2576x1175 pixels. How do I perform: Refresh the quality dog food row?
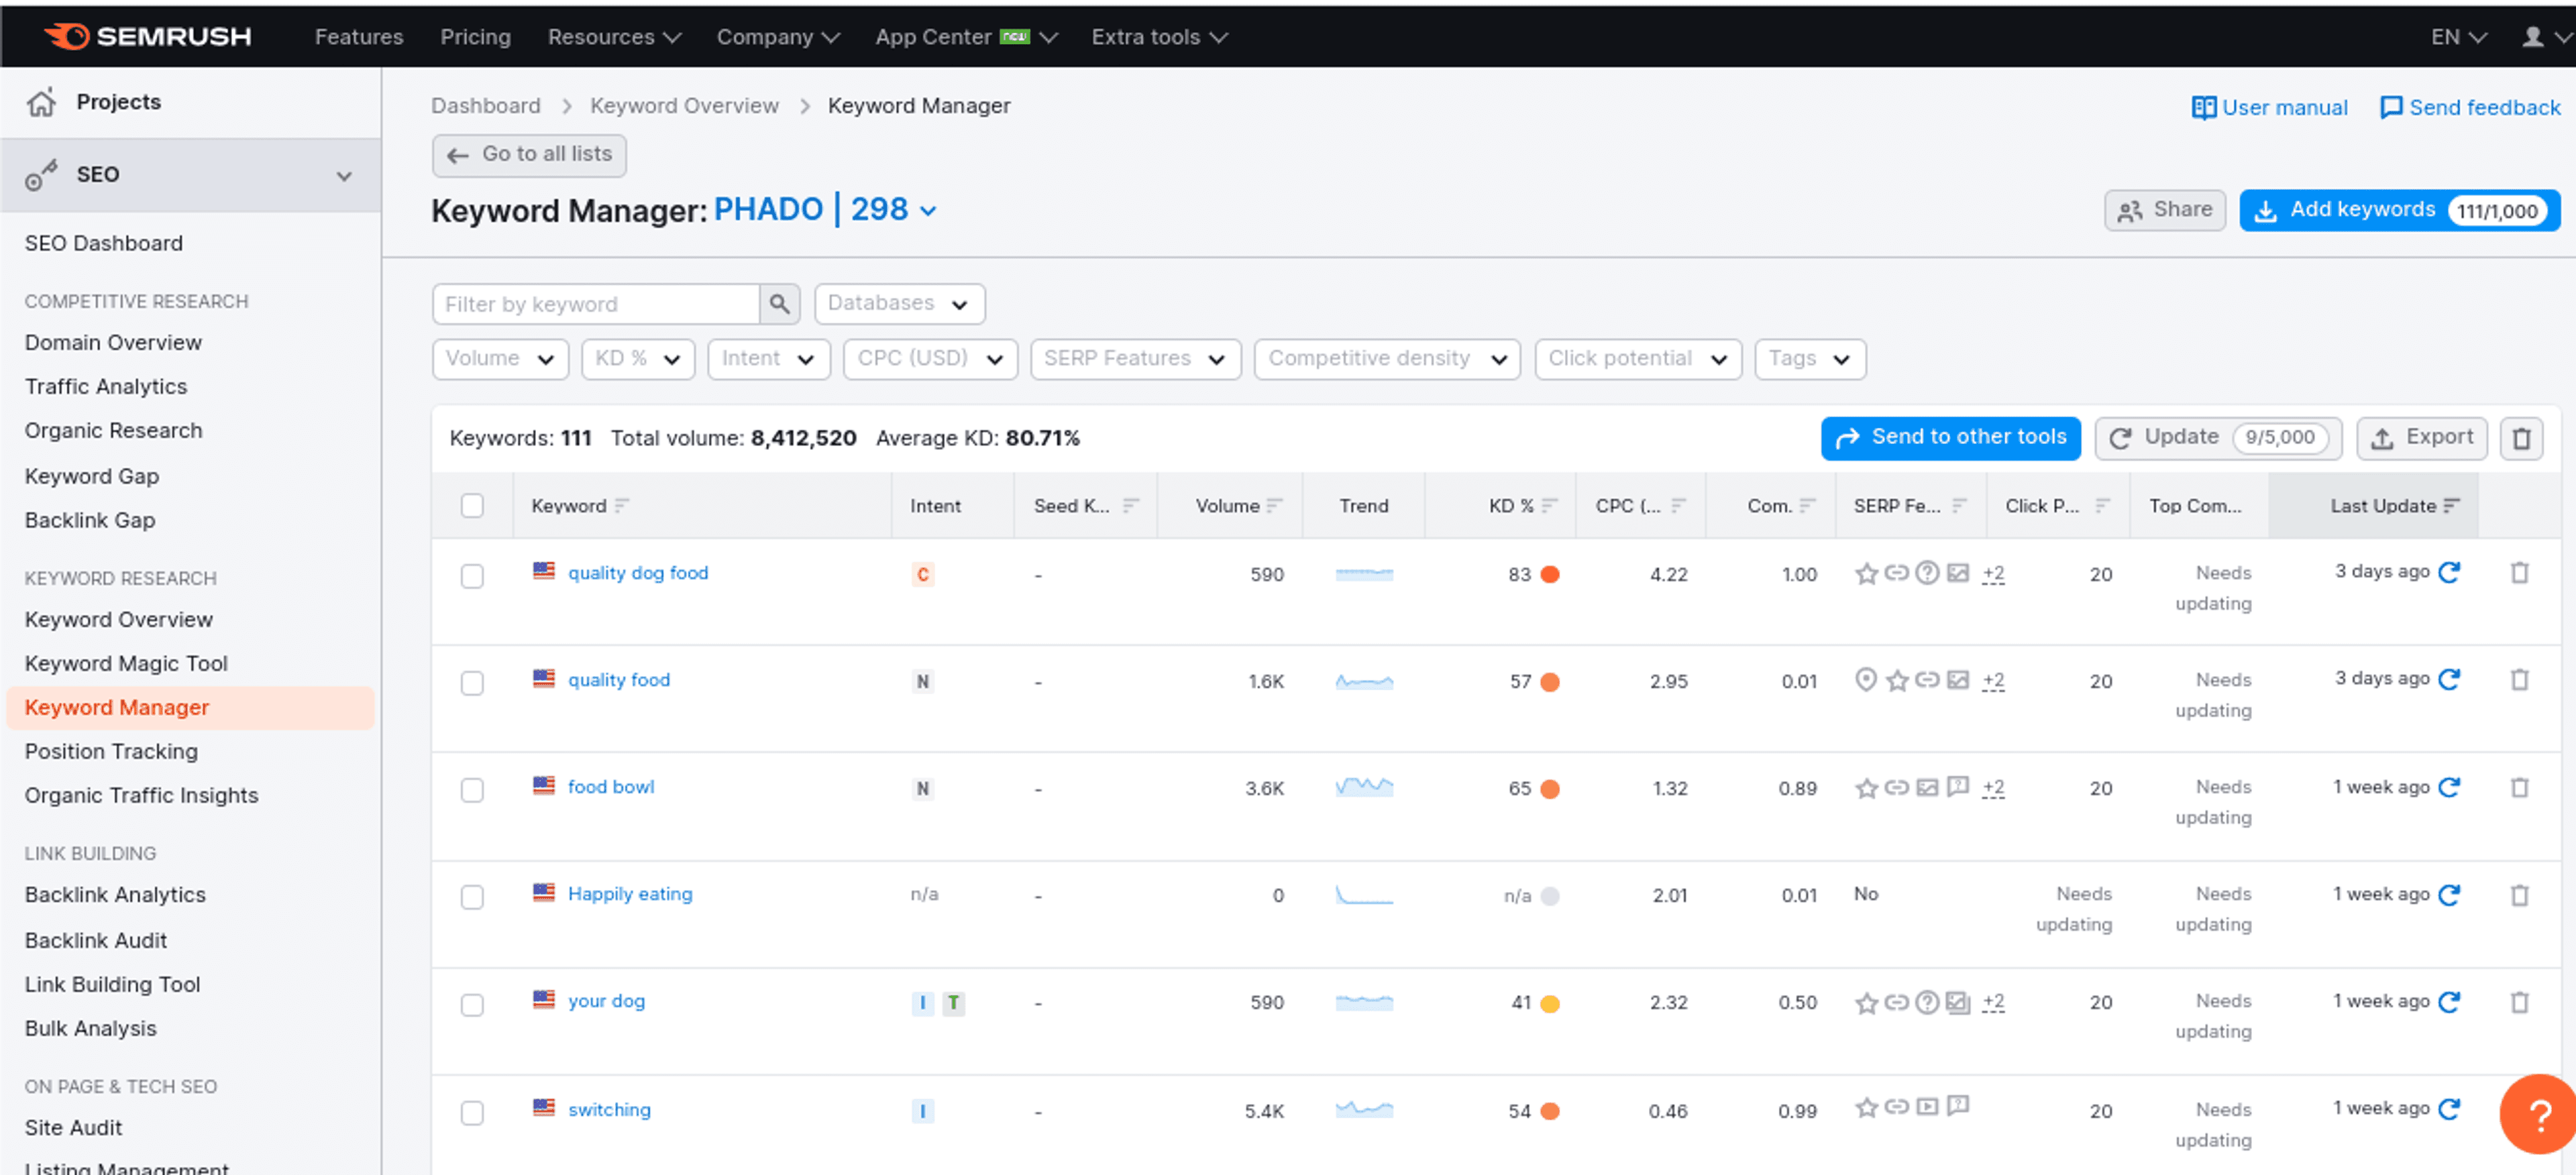coord(2449,572)
